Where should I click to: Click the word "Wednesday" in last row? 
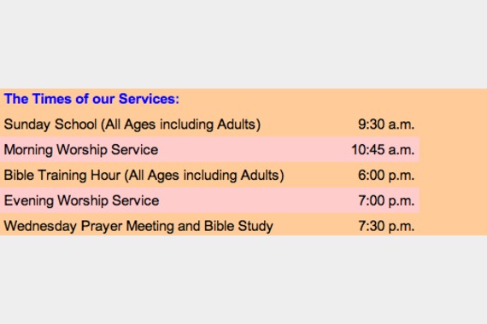[x=40, y=226]
